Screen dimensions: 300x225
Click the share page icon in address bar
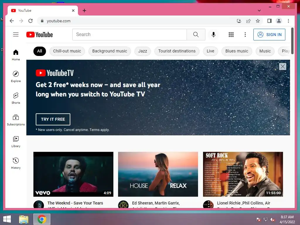(248, 21)
